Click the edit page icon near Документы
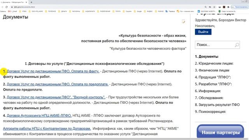Image resolution: width=249 pixels, height=140 pixels. tap(183, 21)
